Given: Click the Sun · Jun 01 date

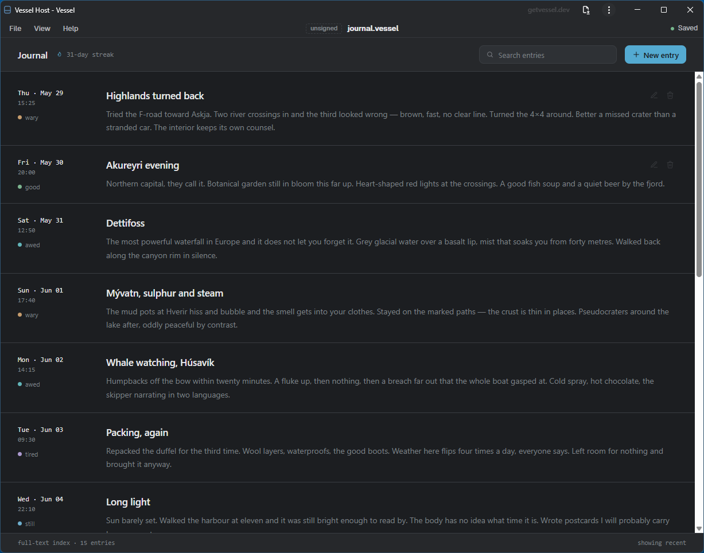Looking at the screenshot, I should click(x=41, y=290).
